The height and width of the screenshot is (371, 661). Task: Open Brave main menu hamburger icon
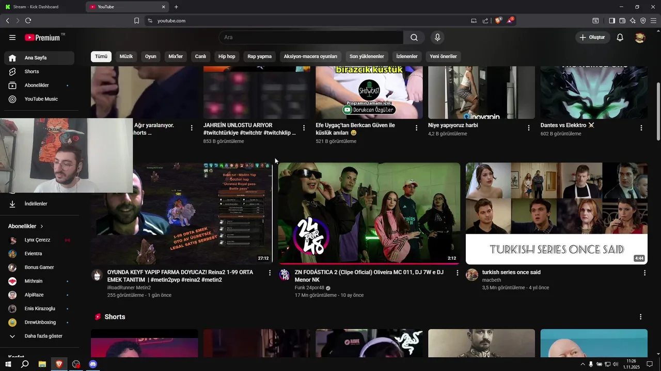point(653,21)
